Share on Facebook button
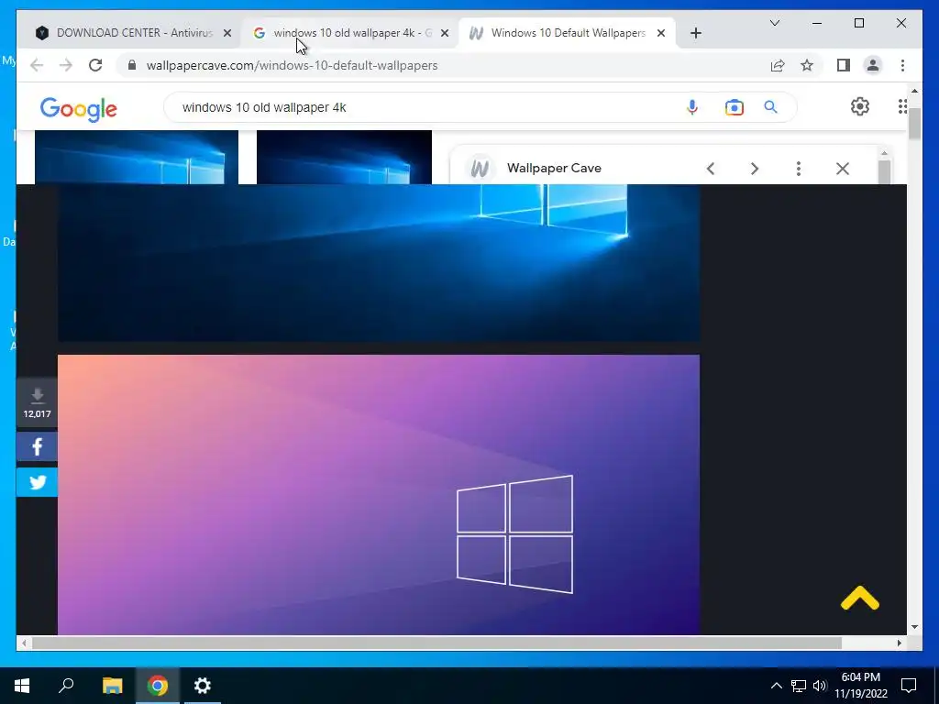 pos(37,446)
